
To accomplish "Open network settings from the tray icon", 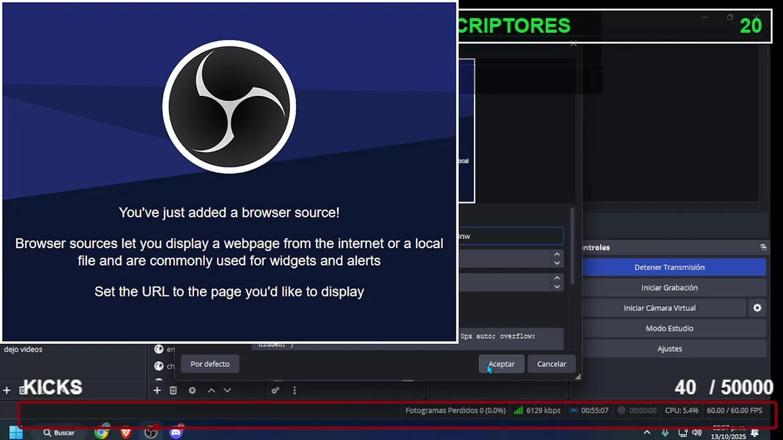I will [683, 433].
